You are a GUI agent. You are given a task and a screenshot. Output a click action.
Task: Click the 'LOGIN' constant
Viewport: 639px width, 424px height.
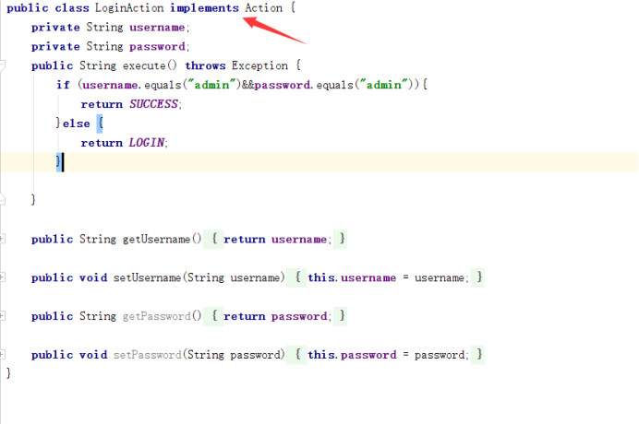pos(147,143)
